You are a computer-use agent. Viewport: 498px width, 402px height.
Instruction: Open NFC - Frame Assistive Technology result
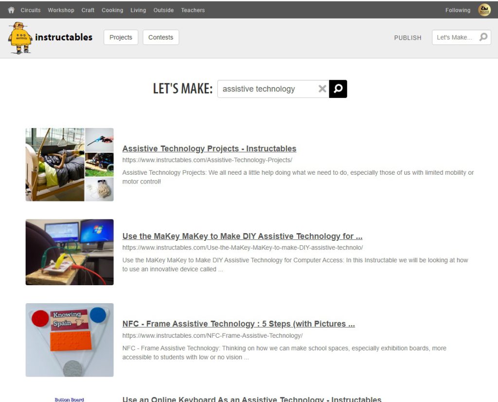[x=238, y=324]
